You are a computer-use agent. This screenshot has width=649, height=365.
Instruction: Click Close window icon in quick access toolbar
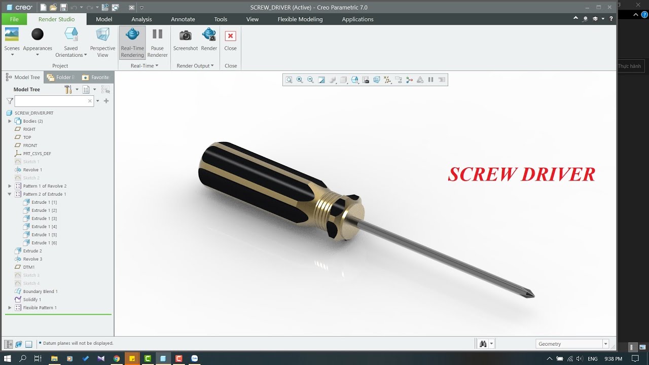tap(131, 8)
